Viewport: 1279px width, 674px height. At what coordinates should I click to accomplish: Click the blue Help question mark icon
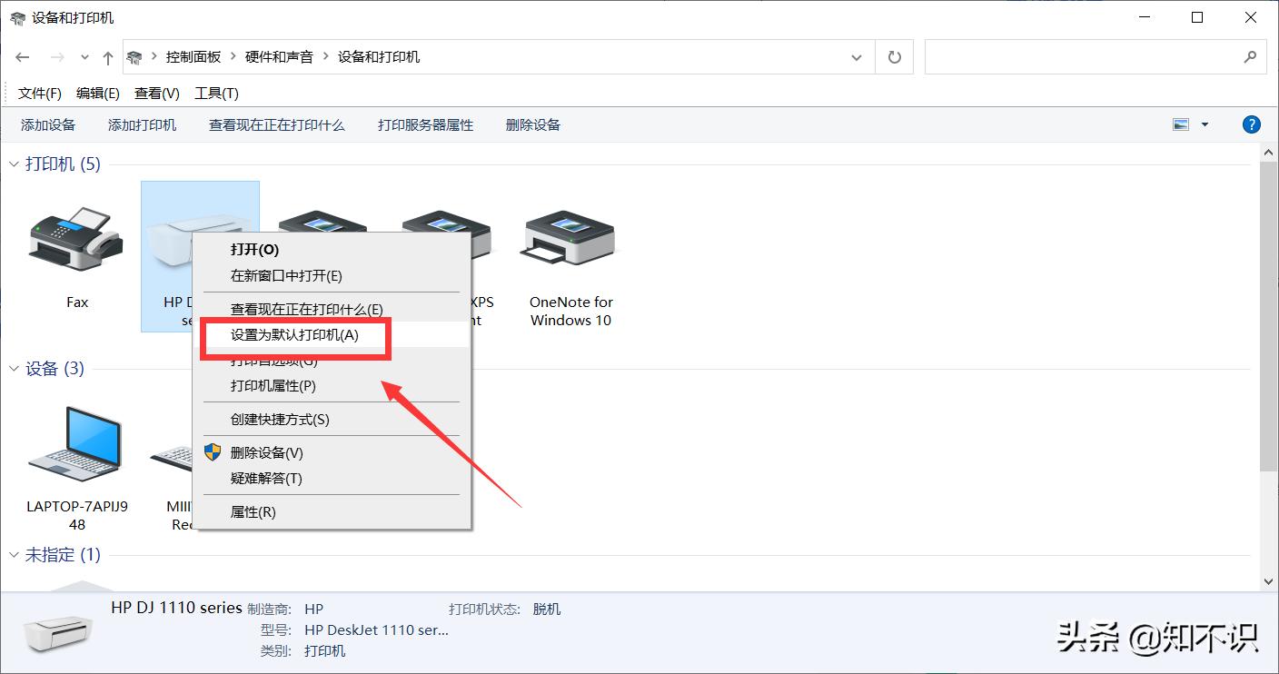[1251, 124]
